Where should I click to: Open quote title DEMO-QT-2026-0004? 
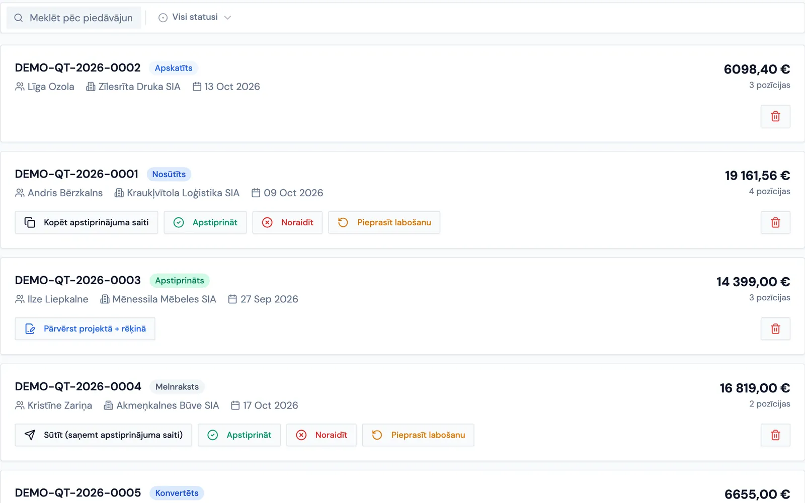point(78,386)
